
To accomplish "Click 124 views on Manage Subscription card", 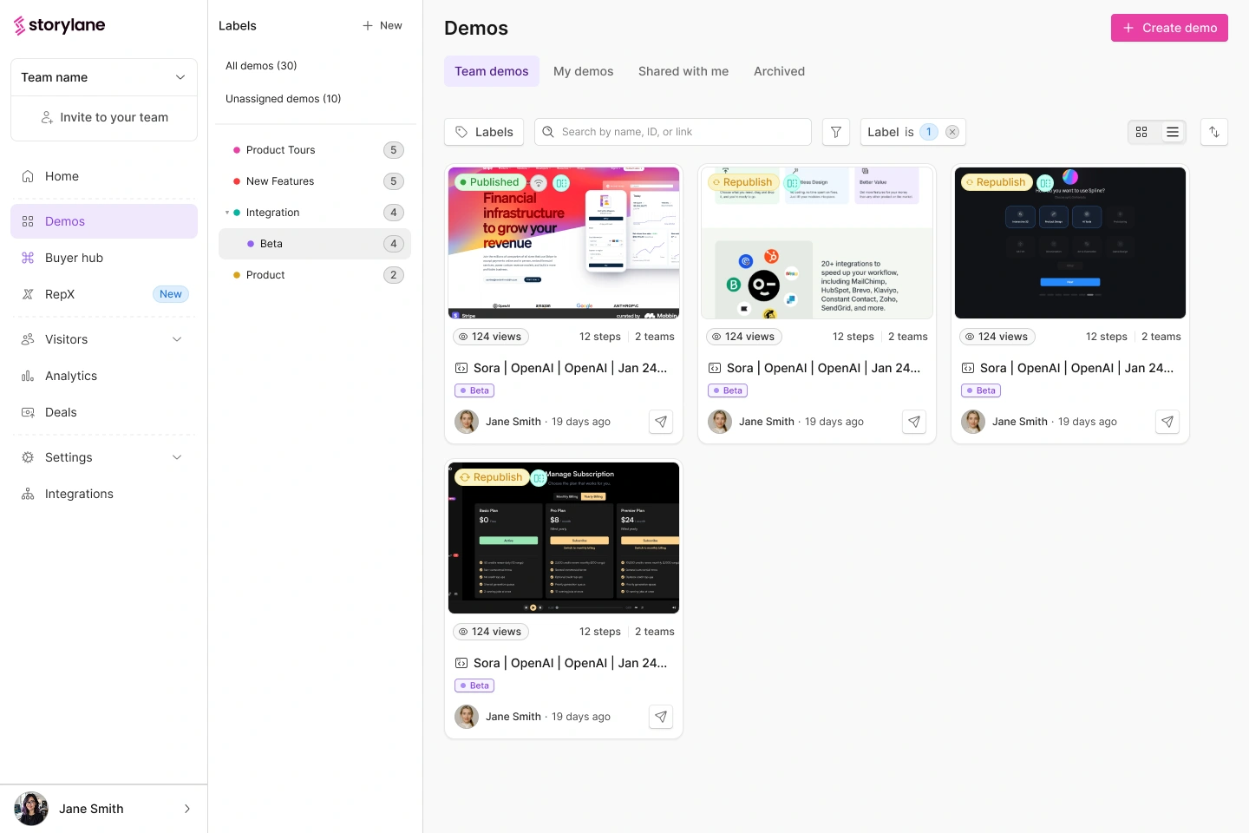I will (491, 632).
